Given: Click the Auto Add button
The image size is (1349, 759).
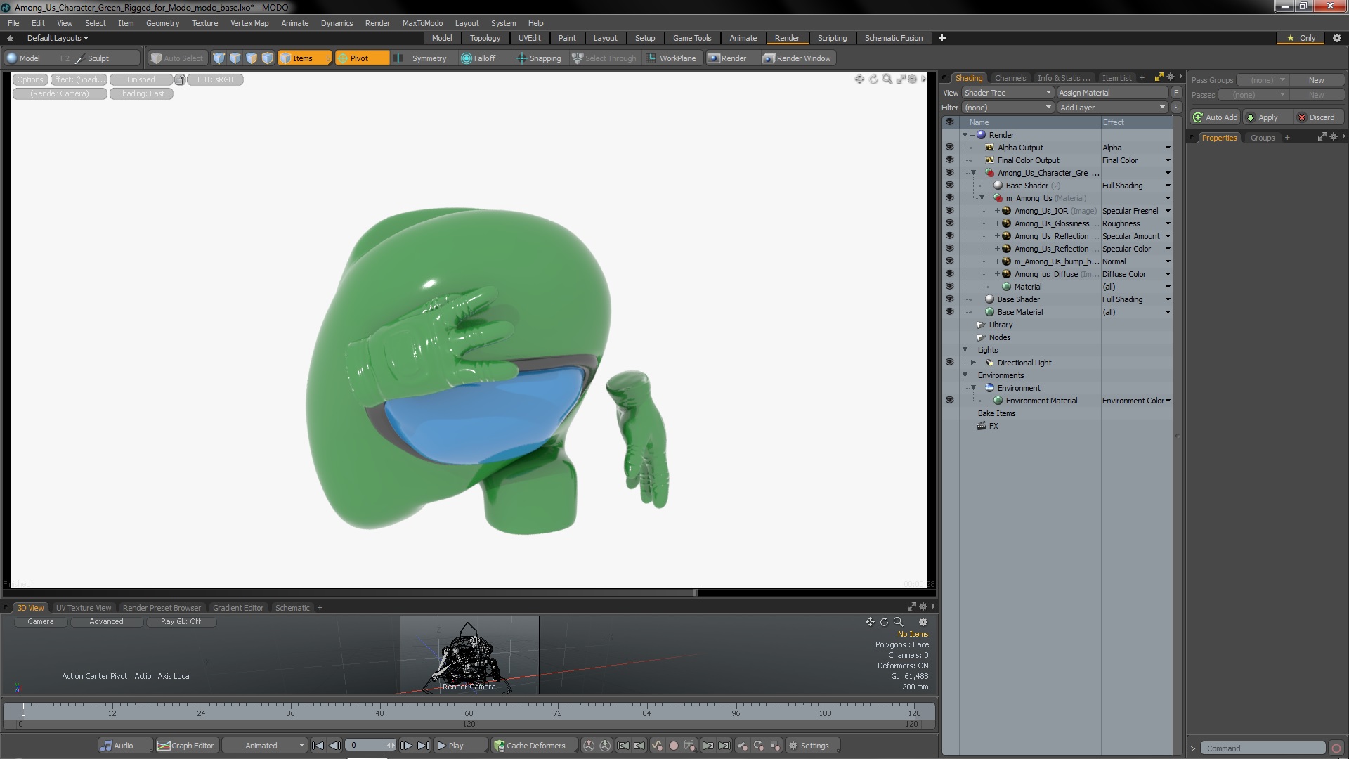Looking at the screenshot, I should [1216, 117].
